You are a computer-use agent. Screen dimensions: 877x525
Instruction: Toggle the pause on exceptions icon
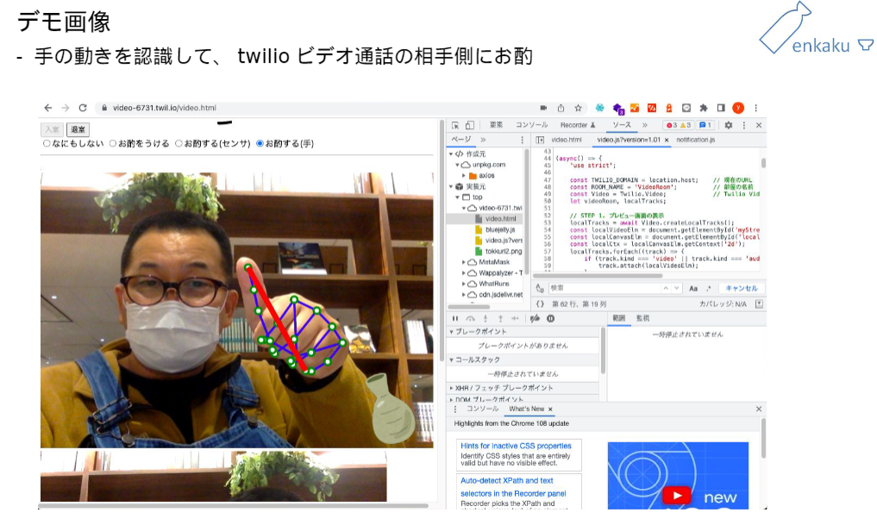[550, 319]
